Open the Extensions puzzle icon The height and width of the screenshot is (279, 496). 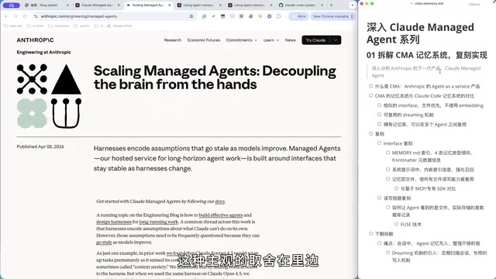pos(279,16)
